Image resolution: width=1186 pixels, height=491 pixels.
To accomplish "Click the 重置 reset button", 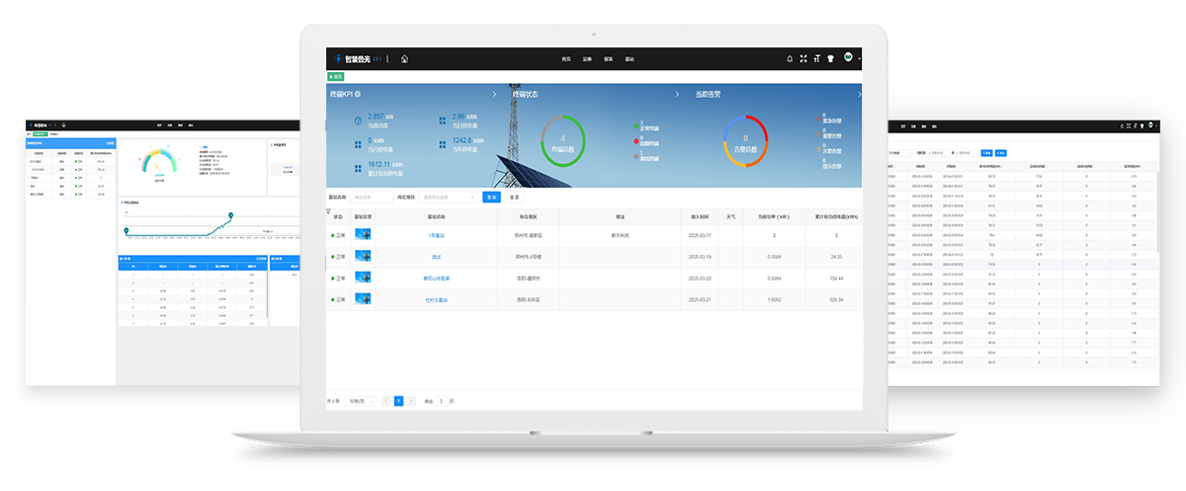I will (514, 198).
